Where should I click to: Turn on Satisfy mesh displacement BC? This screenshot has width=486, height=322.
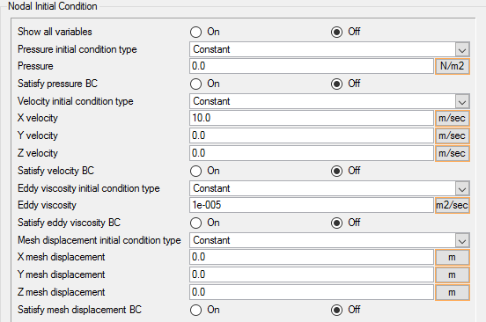(x=195, y=310)
